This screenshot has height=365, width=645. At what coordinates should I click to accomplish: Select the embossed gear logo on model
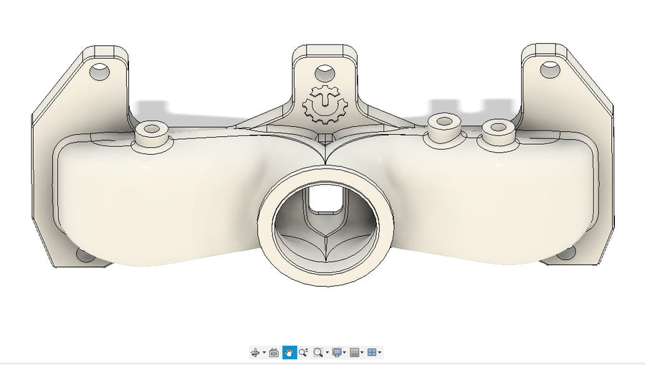click(x=325, y=103)
